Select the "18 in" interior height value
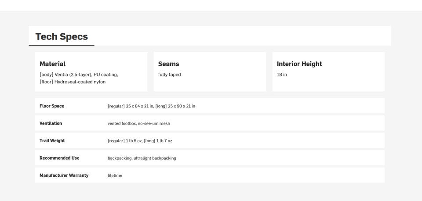The height and width of the screenshot is (201, 422). (x=282, y=75)
